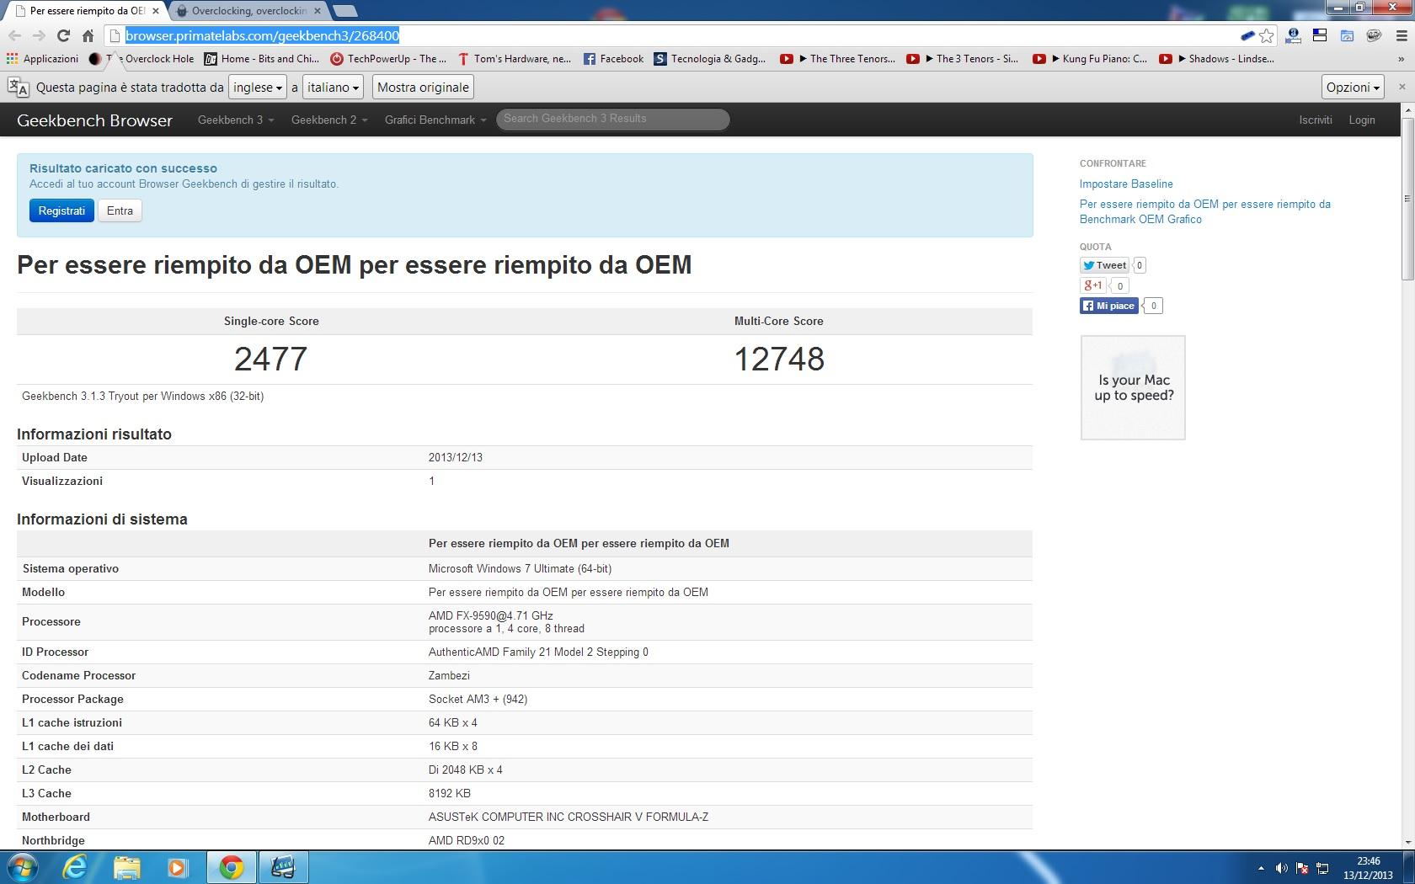Open Kung Fu Piano bookmark
This screenshot has width=1415, height=884.
[x=1090, y=59]
